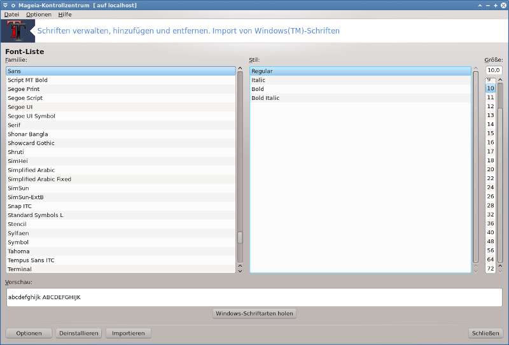This screenshot has height=345, width=509.
Task: Choose the Regular style
Action: coord(360,71)
